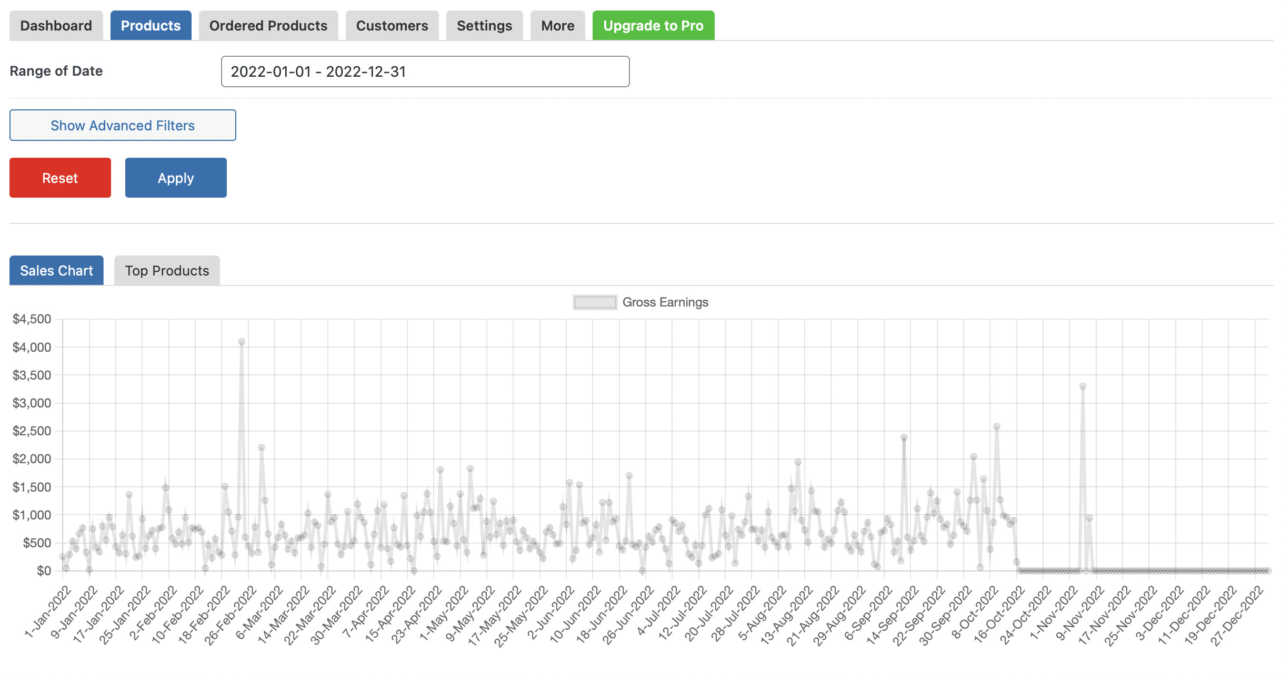The height and width of the screenshot is (674, 1281).
Task: Click the 1-May-2022 x-axis label
Action: (x=445, y=614)
